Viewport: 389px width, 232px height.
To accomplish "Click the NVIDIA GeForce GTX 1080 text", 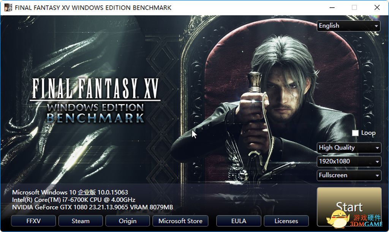I will [x=92, y=207].
